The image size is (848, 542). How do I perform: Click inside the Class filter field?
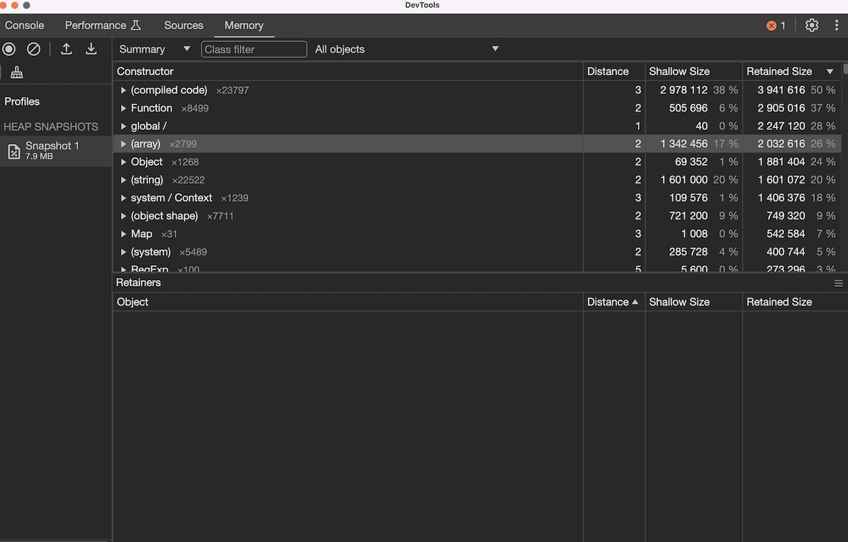pos(254,48)
